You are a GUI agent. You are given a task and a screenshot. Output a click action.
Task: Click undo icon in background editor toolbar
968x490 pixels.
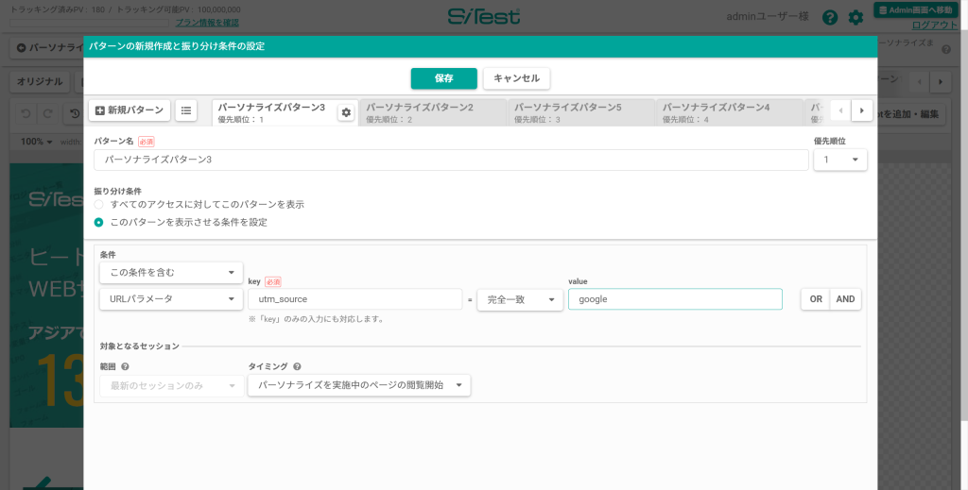pyautogui.click(x=26, y=113)
